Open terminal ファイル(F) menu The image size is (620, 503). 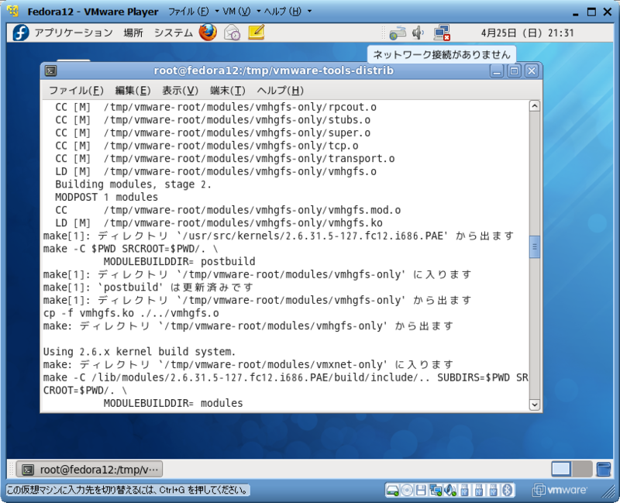pyautogui.click(x=76, y=91)
